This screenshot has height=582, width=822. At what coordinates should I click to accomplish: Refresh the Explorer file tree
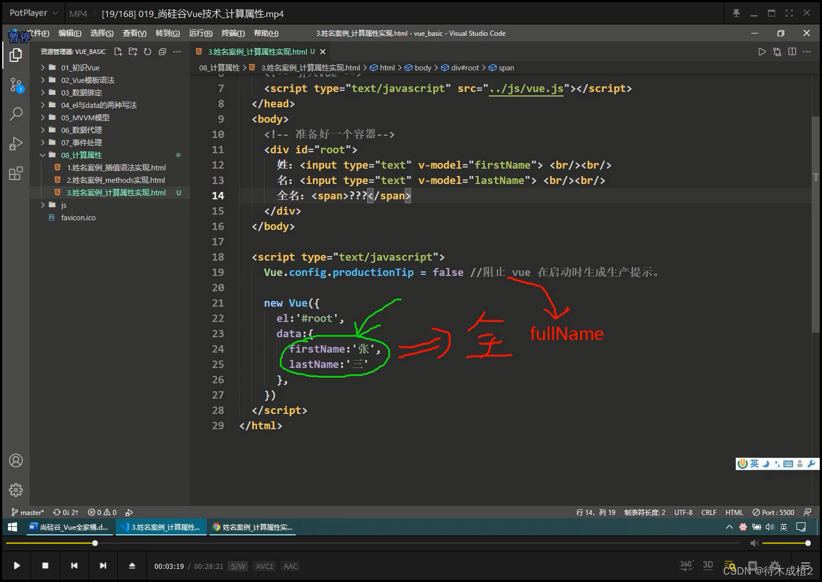(148, 52)
